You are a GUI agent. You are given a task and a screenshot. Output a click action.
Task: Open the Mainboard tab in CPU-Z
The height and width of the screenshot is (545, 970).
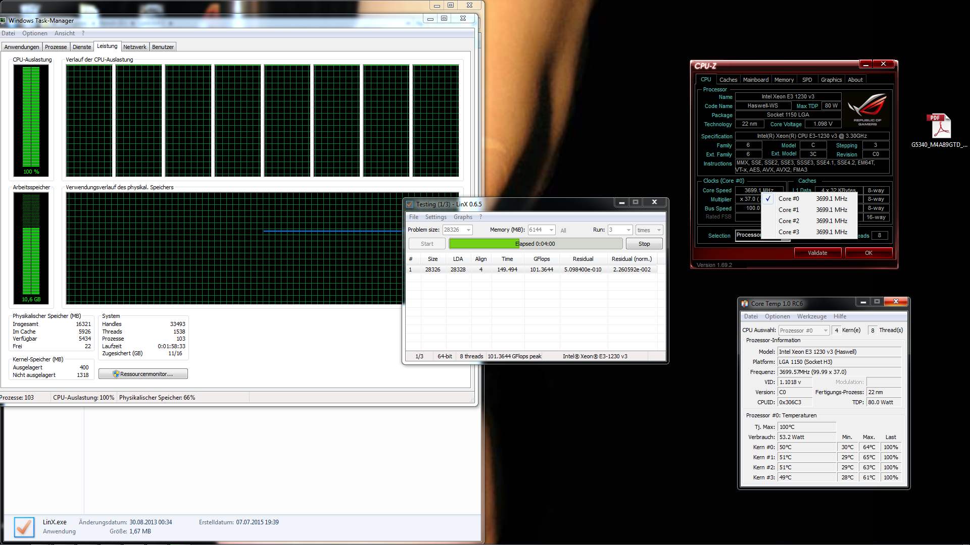point(755,80)
